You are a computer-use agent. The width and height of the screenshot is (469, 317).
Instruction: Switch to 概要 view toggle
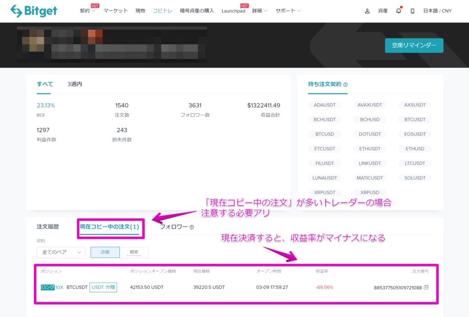(x=134, y=252)
